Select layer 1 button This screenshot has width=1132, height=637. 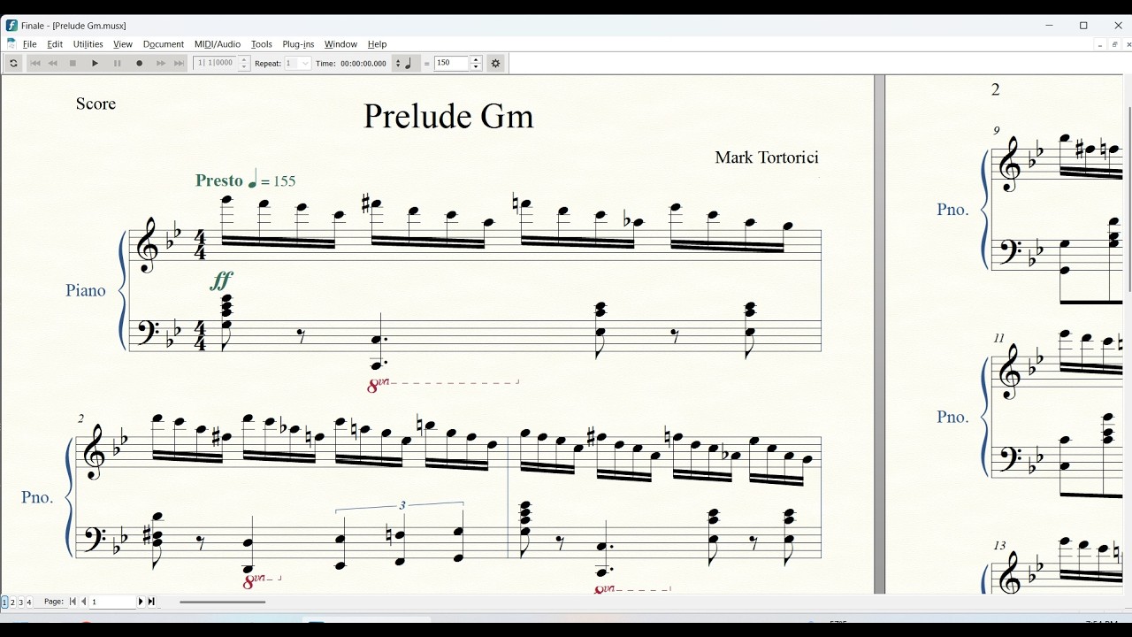coord(4,602)
